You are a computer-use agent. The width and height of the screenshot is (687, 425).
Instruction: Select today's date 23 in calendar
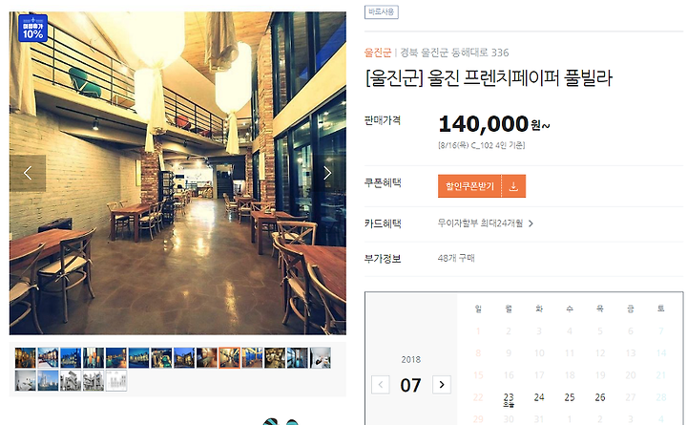click(x=509, y=399)
